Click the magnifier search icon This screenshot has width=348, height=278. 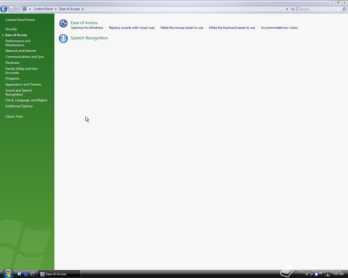click(344, 9)
